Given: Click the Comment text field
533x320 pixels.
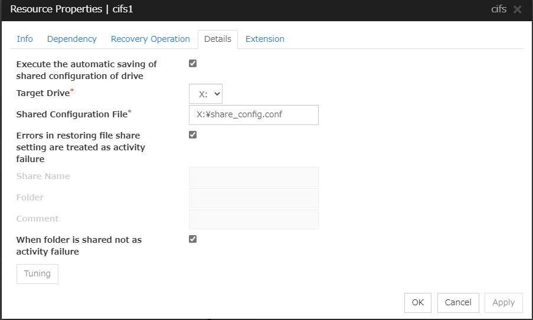Looking at the screenshot, I should (253, 219).
